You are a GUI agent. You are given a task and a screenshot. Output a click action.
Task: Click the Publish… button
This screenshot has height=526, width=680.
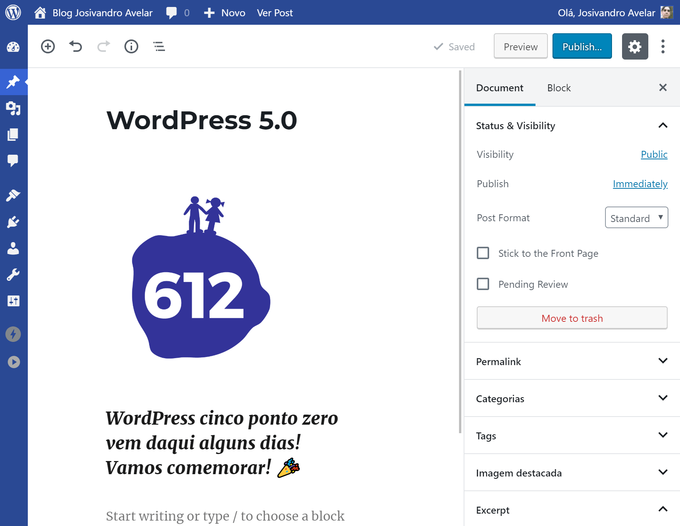tap(582, 46)
